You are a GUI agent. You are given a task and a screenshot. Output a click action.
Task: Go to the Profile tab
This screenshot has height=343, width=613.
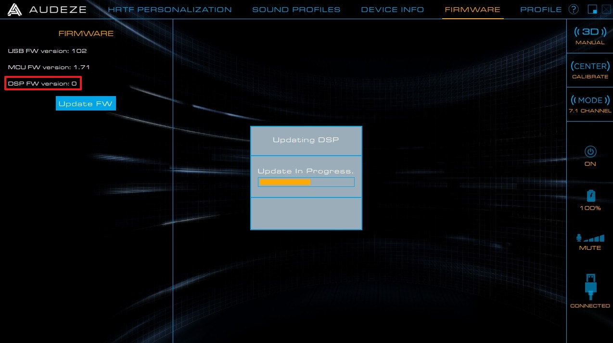[541, 10]
